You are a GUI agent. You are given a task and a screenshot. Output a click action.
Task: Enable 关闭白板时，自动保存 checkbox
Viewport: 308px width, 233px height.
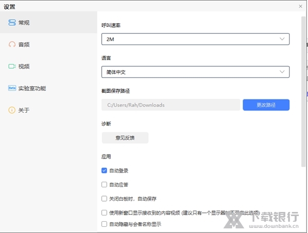click(x=104, y=199)
